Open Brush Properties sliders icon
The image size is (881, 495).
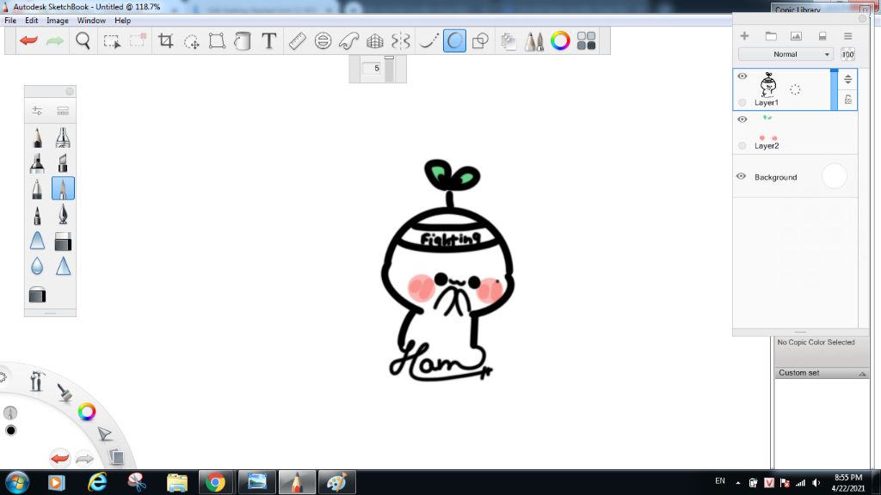point(37,111)
